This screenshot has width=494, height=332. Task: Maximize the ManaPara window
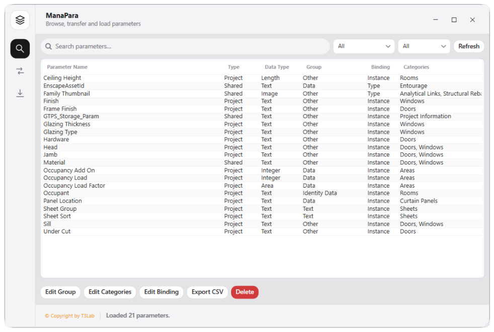(x=454, y=20)
